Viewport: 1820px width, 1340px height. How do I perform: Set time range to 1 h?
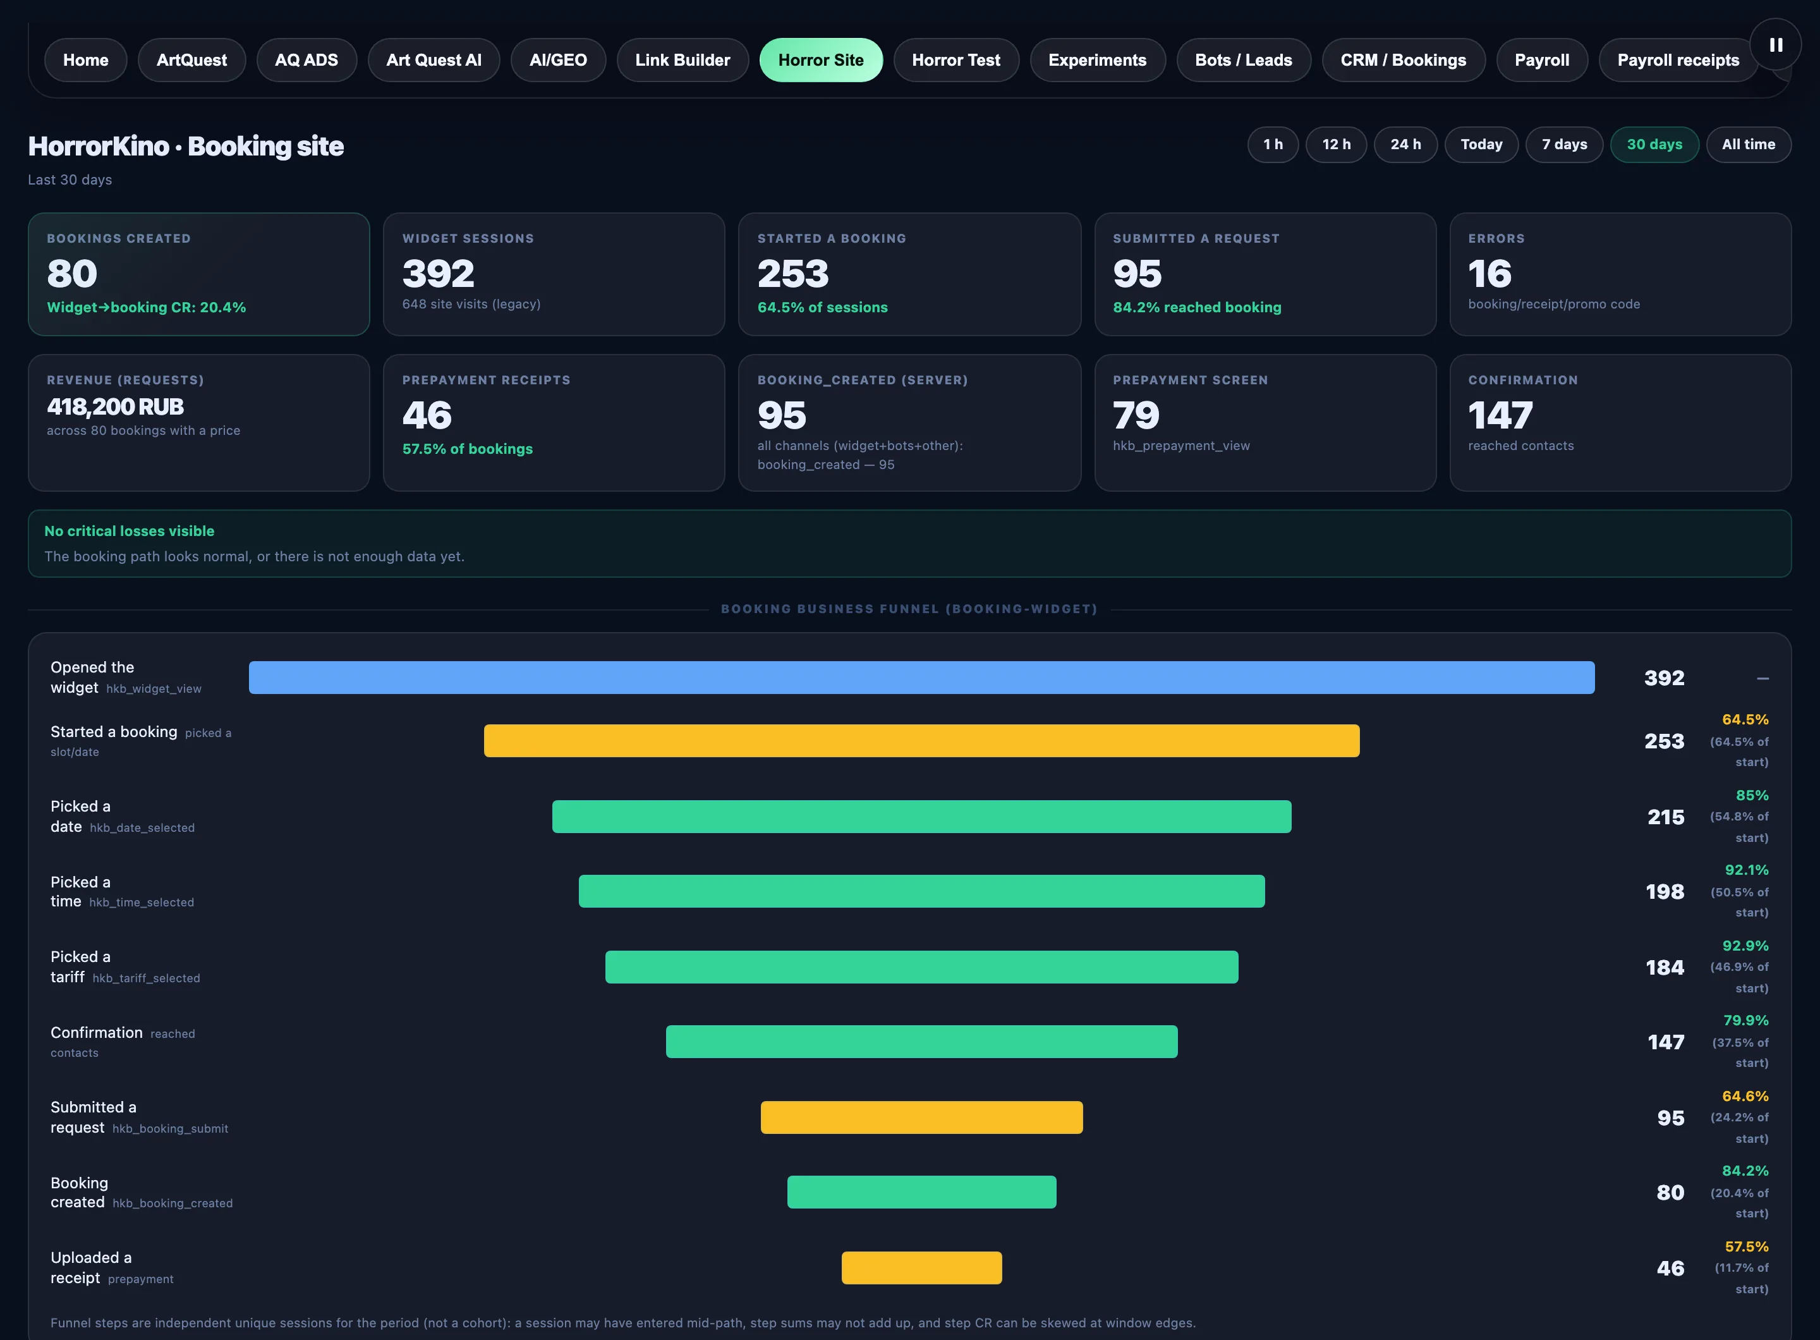coord(1273,144)
